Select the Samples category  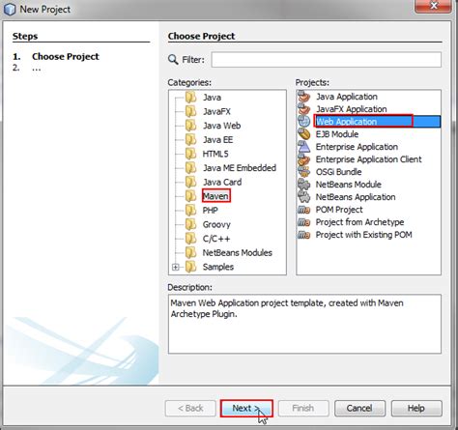pos(218,267)
